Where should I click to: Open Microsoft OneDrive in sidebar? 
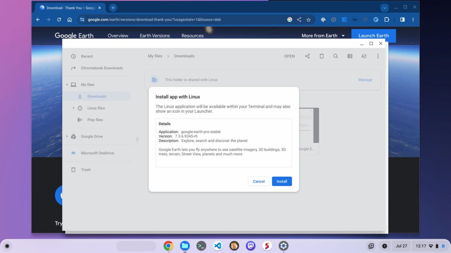[97, 153]
